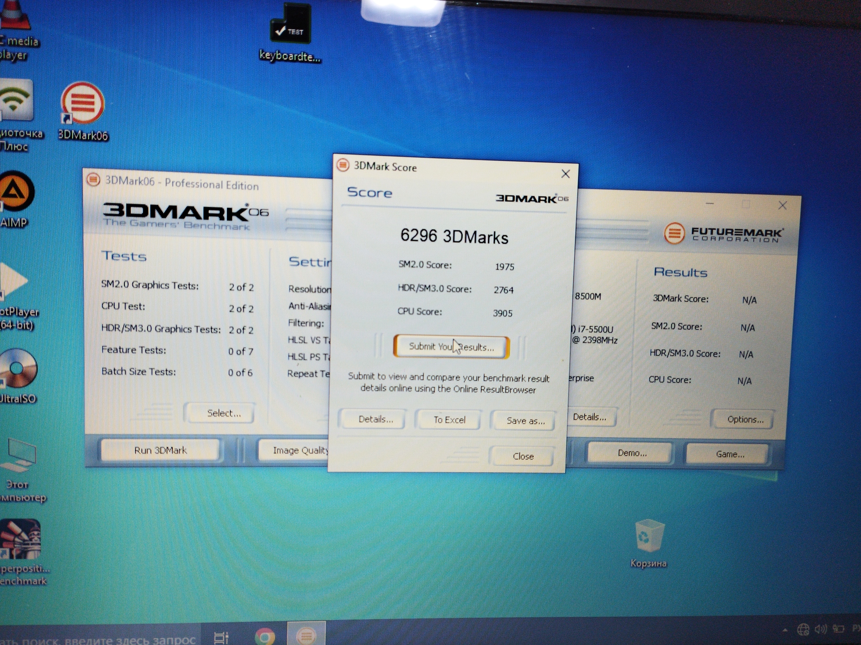Click the CPU Test 2 of 2 value

pyautogui.click(x=241, y=309)
